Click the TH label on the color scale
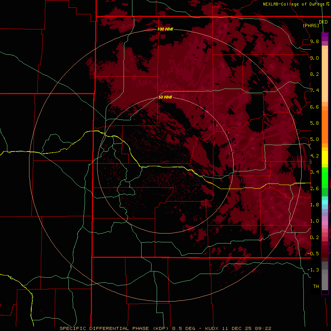The height and width of the screenshot is (331, 331). click(x=316, y=286)
